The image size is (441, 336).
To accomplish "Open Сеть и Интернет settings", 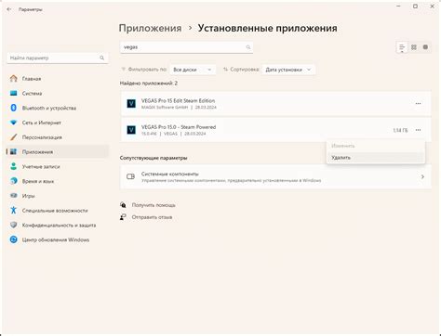I will point(58,123).
